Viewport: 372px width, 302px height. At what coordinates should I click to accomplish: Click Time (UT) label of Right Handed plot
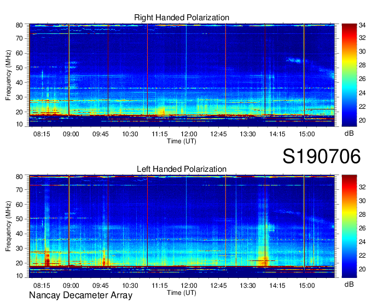pyautogui.click(x=182, y=141)
